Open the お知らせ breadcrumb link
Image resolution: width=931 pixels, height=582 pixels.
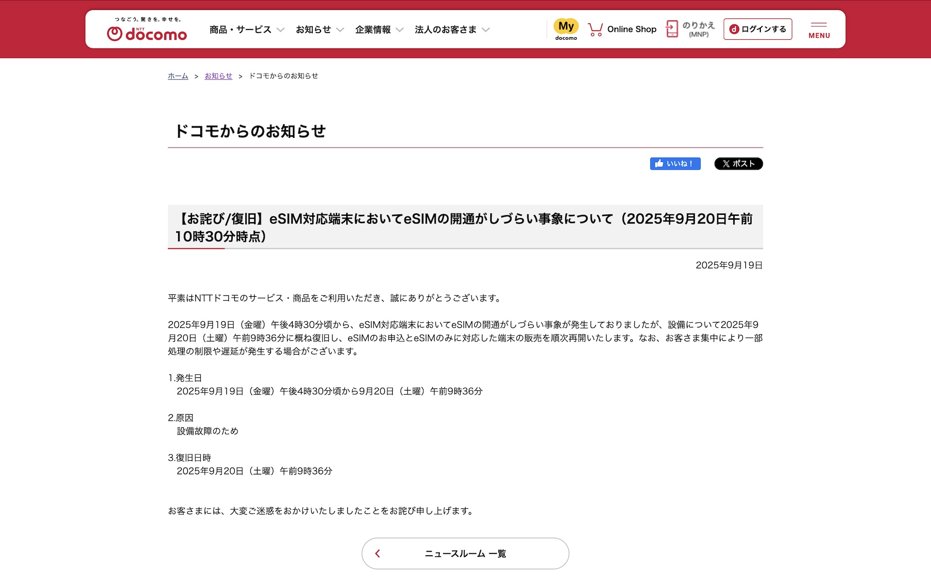click(218, 76)
